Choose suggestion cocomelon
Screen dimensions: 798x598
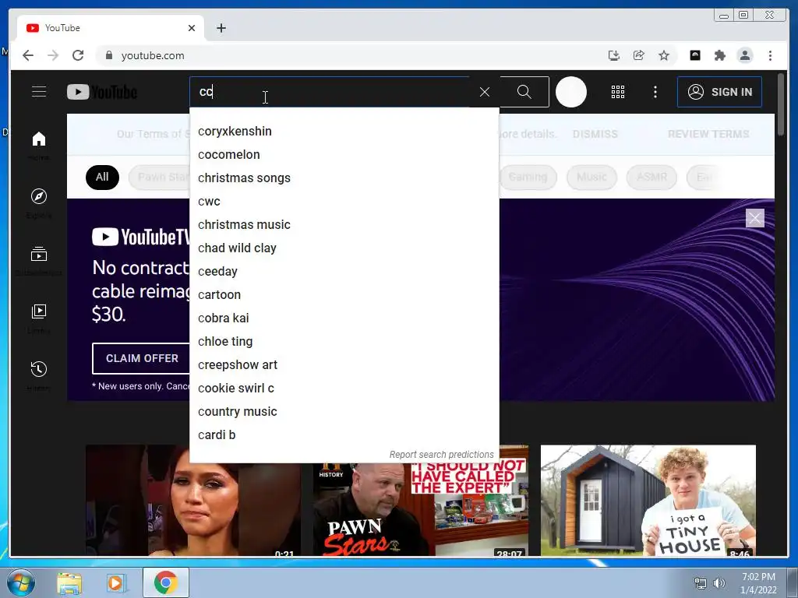coord(344,155)
